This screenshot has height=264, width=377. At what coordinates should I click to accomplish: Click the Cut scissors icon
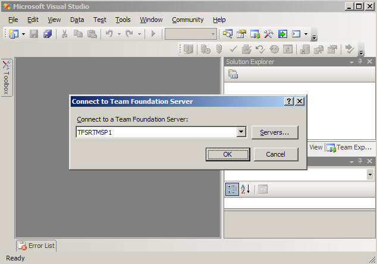tap(64, 34)
